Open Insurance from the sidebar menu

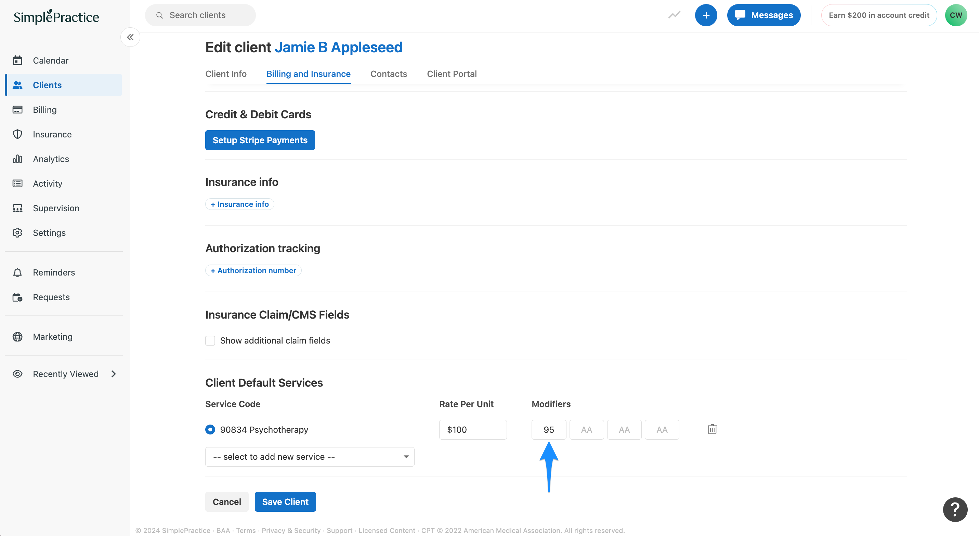pyautogui.click(x=64, y=134)
